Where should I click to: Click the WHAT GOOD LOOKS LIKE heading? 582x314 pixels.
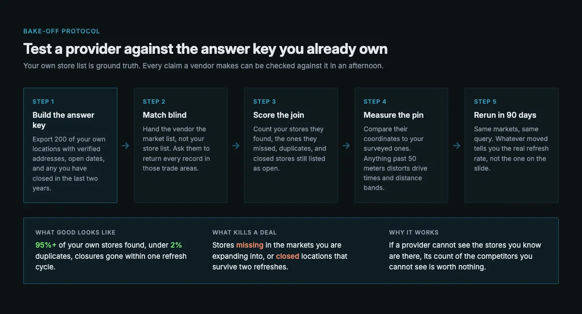pyautogui.click(x=76, y=233)
